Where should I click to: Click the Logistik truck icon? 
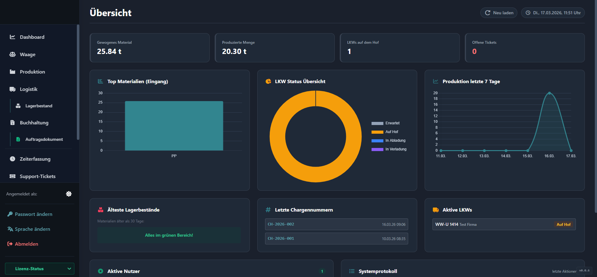click(x=12, y=89)
